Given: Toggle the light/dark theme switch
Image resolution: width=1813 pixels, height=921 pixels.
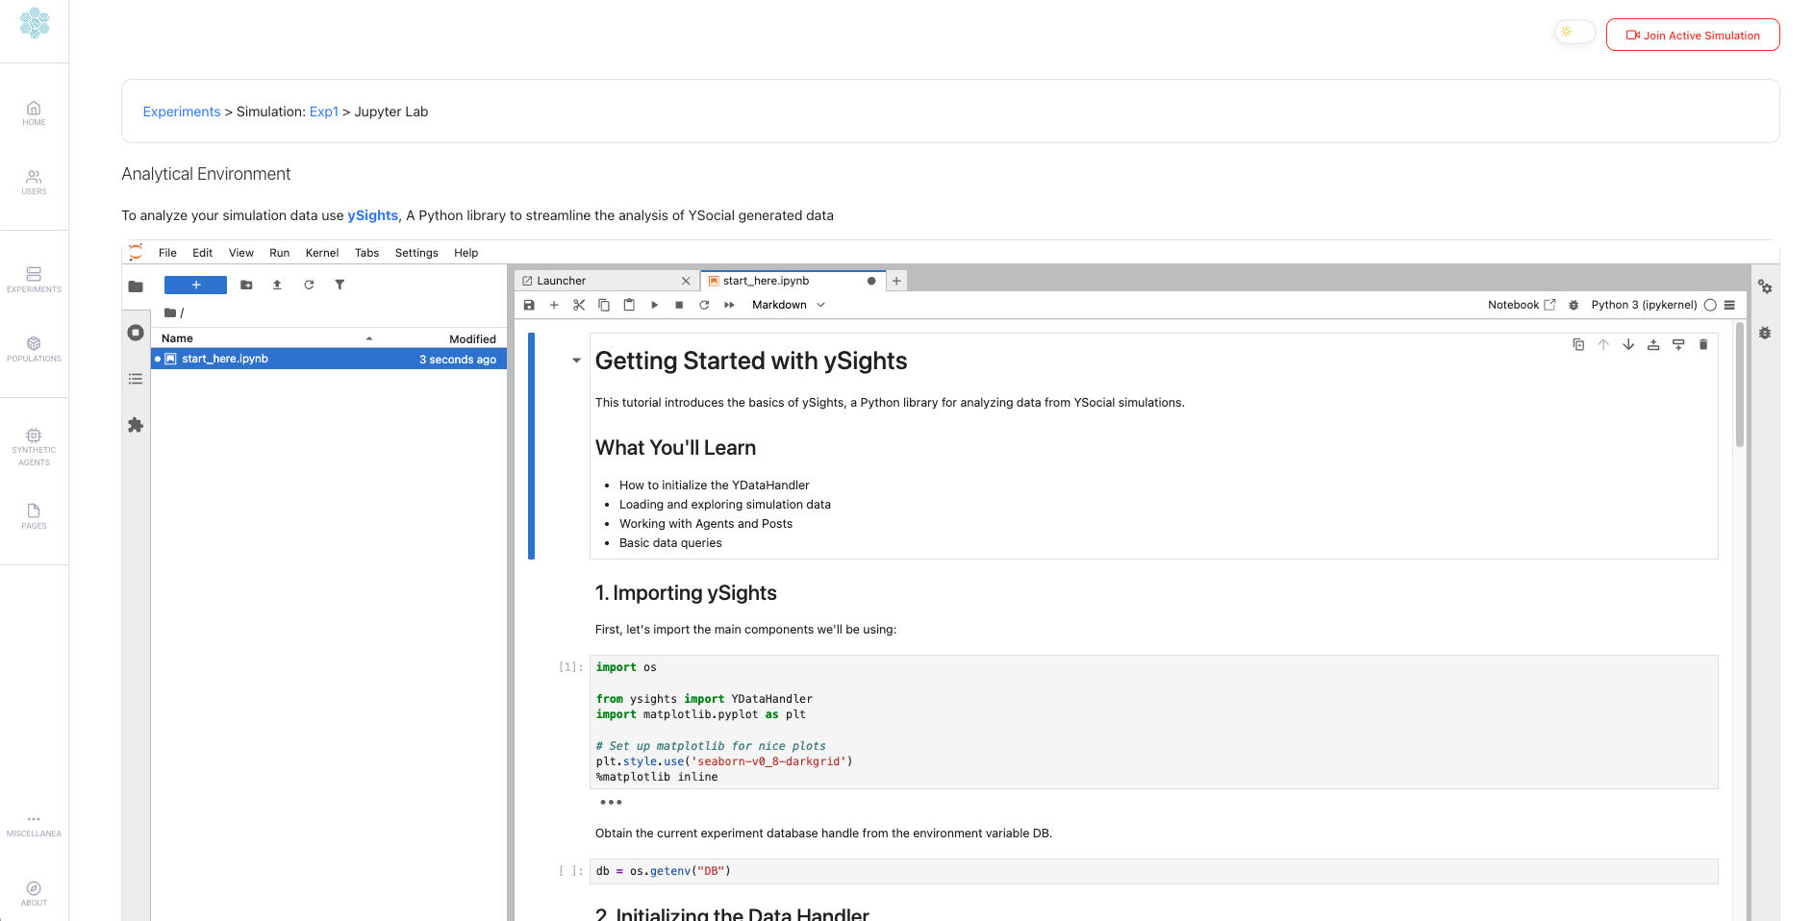Looking at the screenshot, I should click(x=1574, y=33).
